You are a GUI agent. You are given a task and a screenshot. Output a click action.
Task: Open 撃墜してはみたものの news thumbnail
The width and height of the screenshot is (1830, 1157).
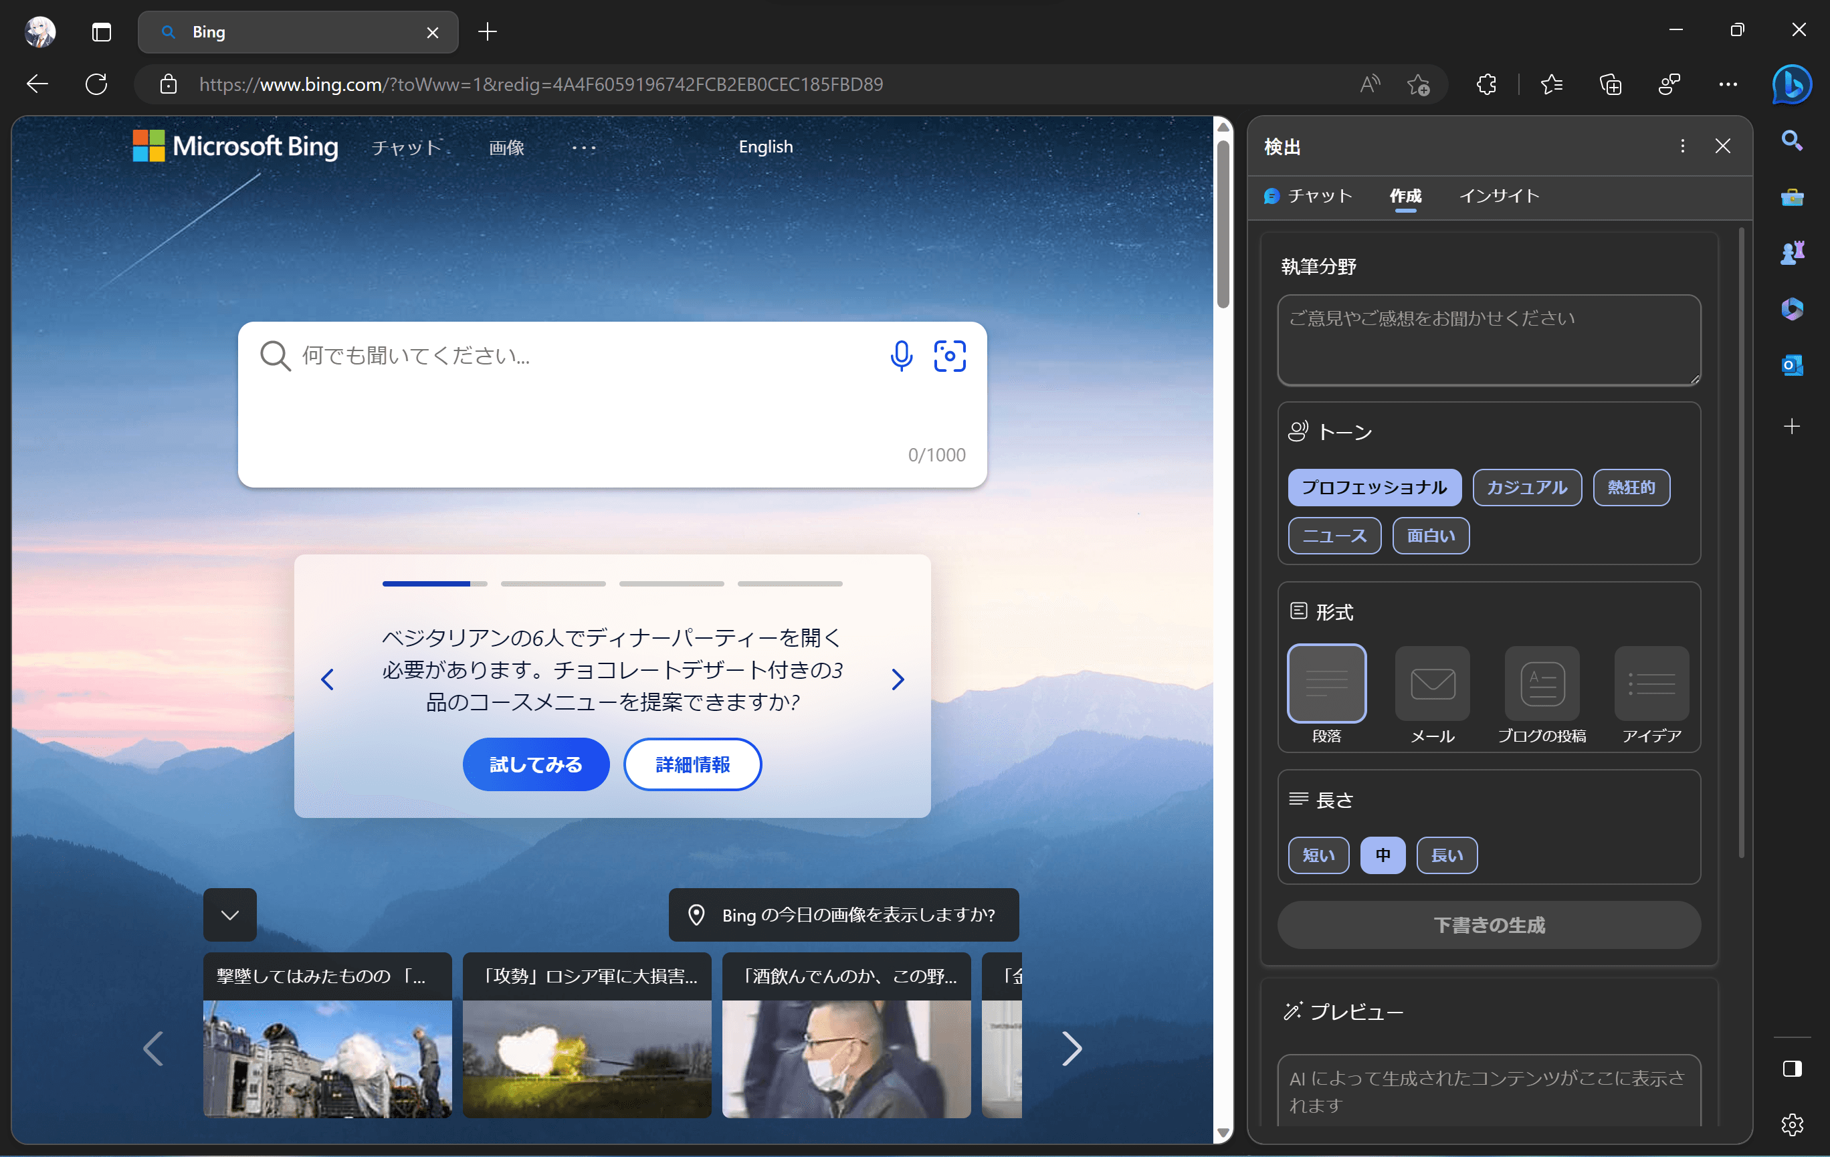pyautogui.click(x=327, y=1035)
